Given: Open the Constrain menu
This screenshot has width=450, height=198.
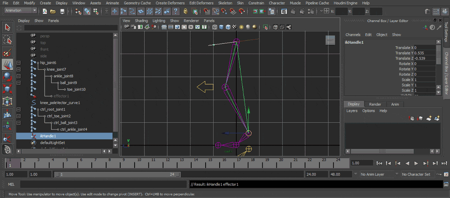Looking at the screenshot, I should tap(256, 3).
